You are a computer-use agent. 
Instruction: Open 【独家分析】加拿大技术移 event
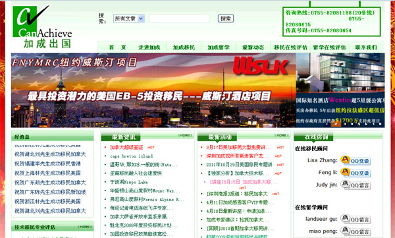237,173
